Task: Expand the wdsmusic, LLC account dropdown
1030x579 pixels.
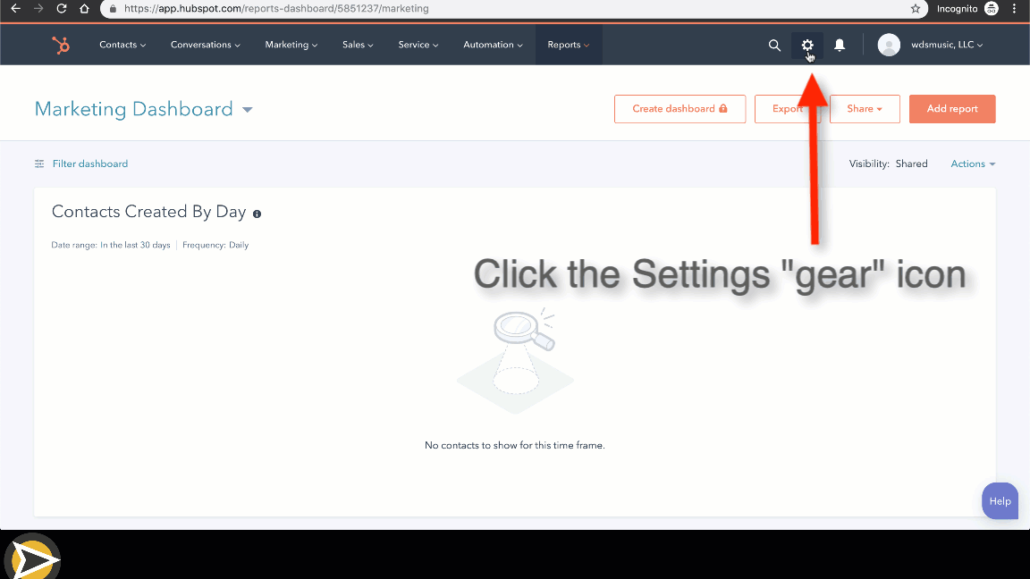Action: coord(947,45)
